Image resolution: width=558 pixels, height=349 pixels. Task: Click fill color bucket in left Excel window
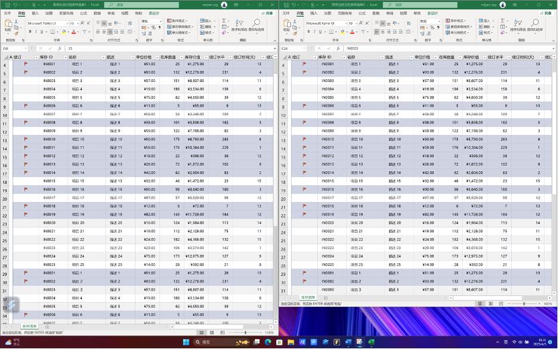point(64,32)
